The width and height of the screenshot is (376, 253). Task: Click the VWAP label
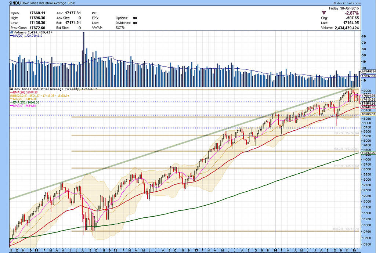(97, 28)
